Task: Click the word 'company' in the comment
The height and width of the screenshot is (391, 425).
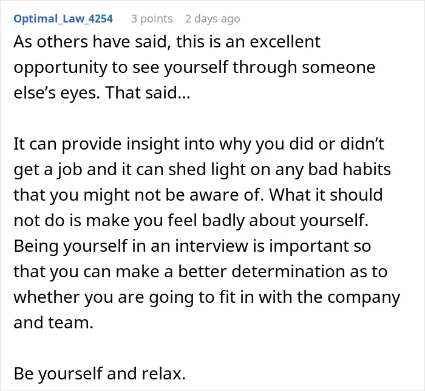Action: click(x=364, y=297)
